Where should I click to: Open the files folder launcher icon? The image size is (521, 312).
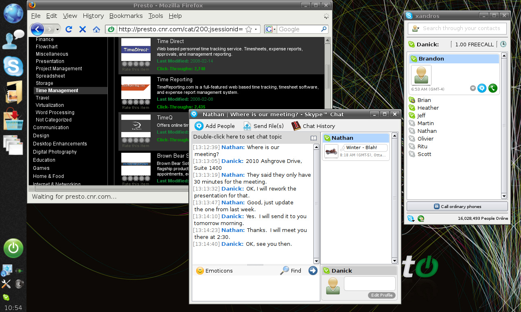(x=13, y=92)
